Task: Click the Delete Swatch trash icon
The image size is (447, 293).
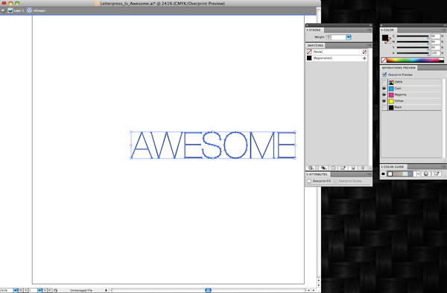Action: click(363, 168)
